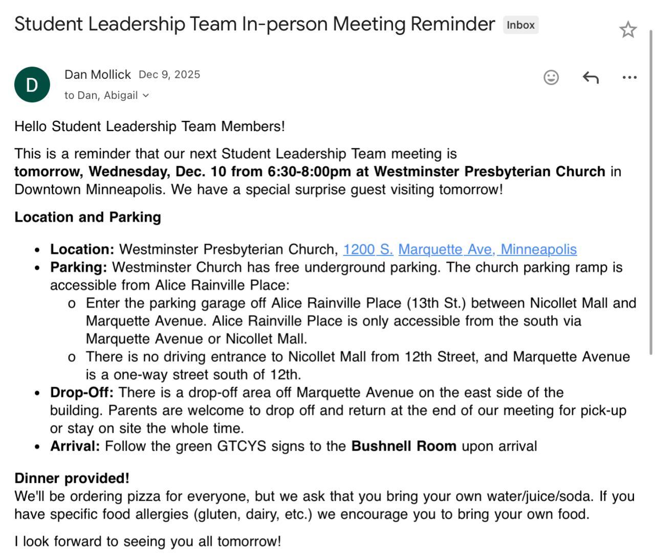This screenshot has width=655, height=554.
Task: Click the "Dinner provided!" heading
Action: pos(72,478)
